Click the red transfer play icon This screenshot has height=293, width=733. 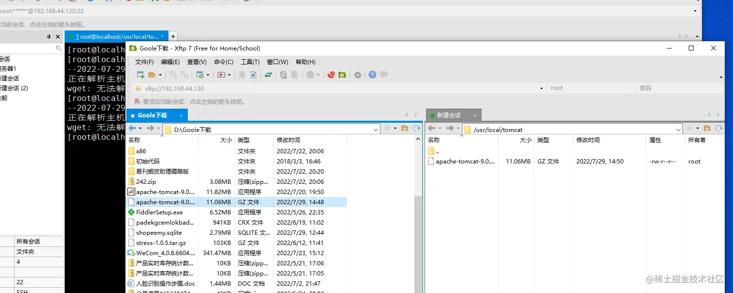click(221, 75)
